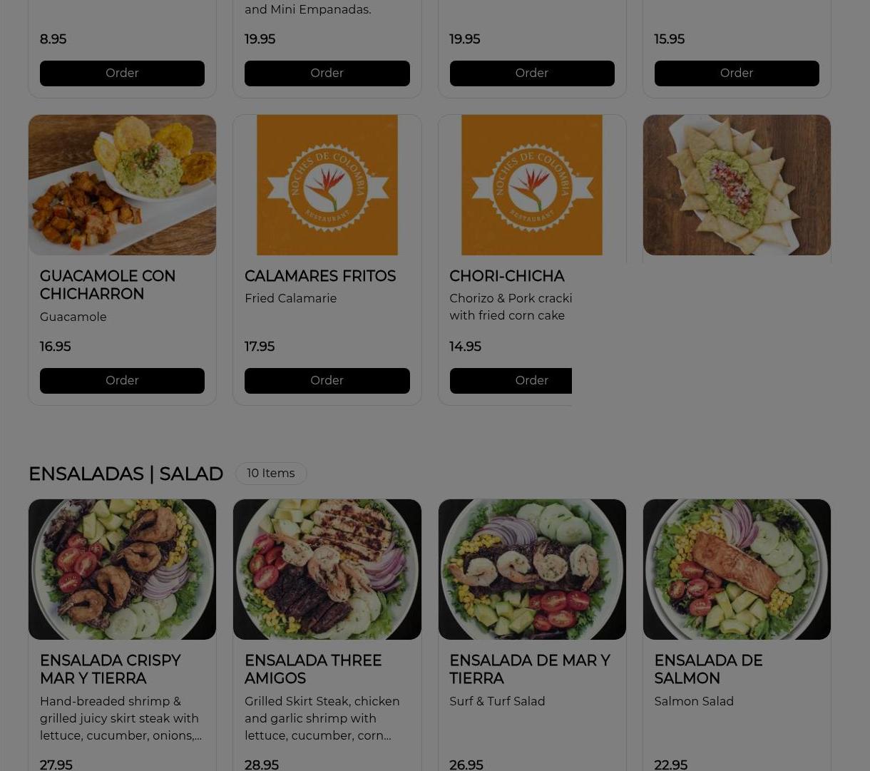Open Ensalada de Mar y Tierra image
This screenshot has height=771, width=870.
[532, 570]
